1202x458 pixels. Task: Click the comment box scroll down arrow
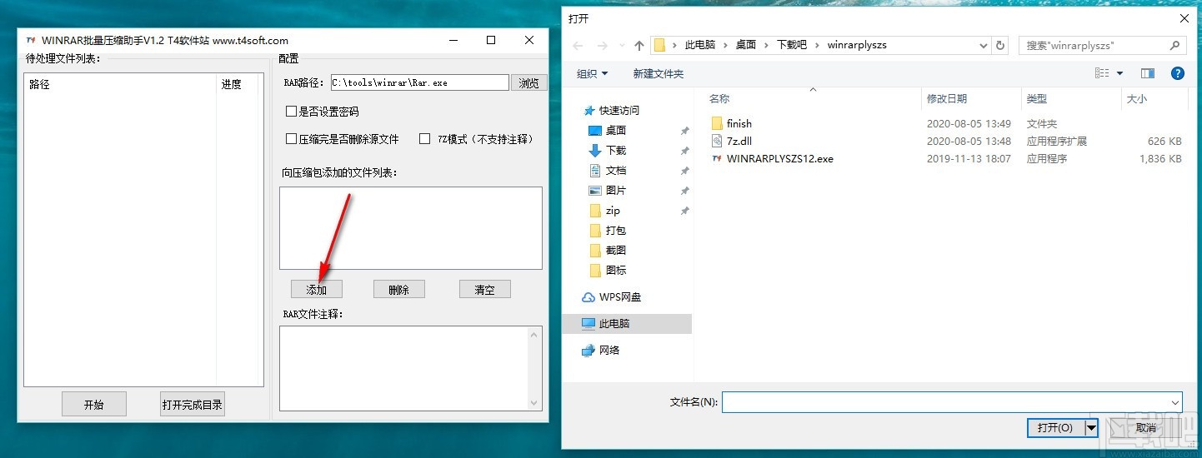535,403
